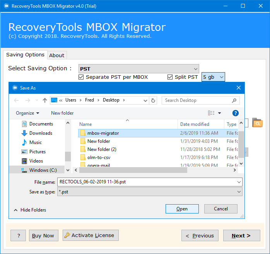Click the search magnifier icon in Search Desktop
The image size is (270, 254).
point(234,100)
